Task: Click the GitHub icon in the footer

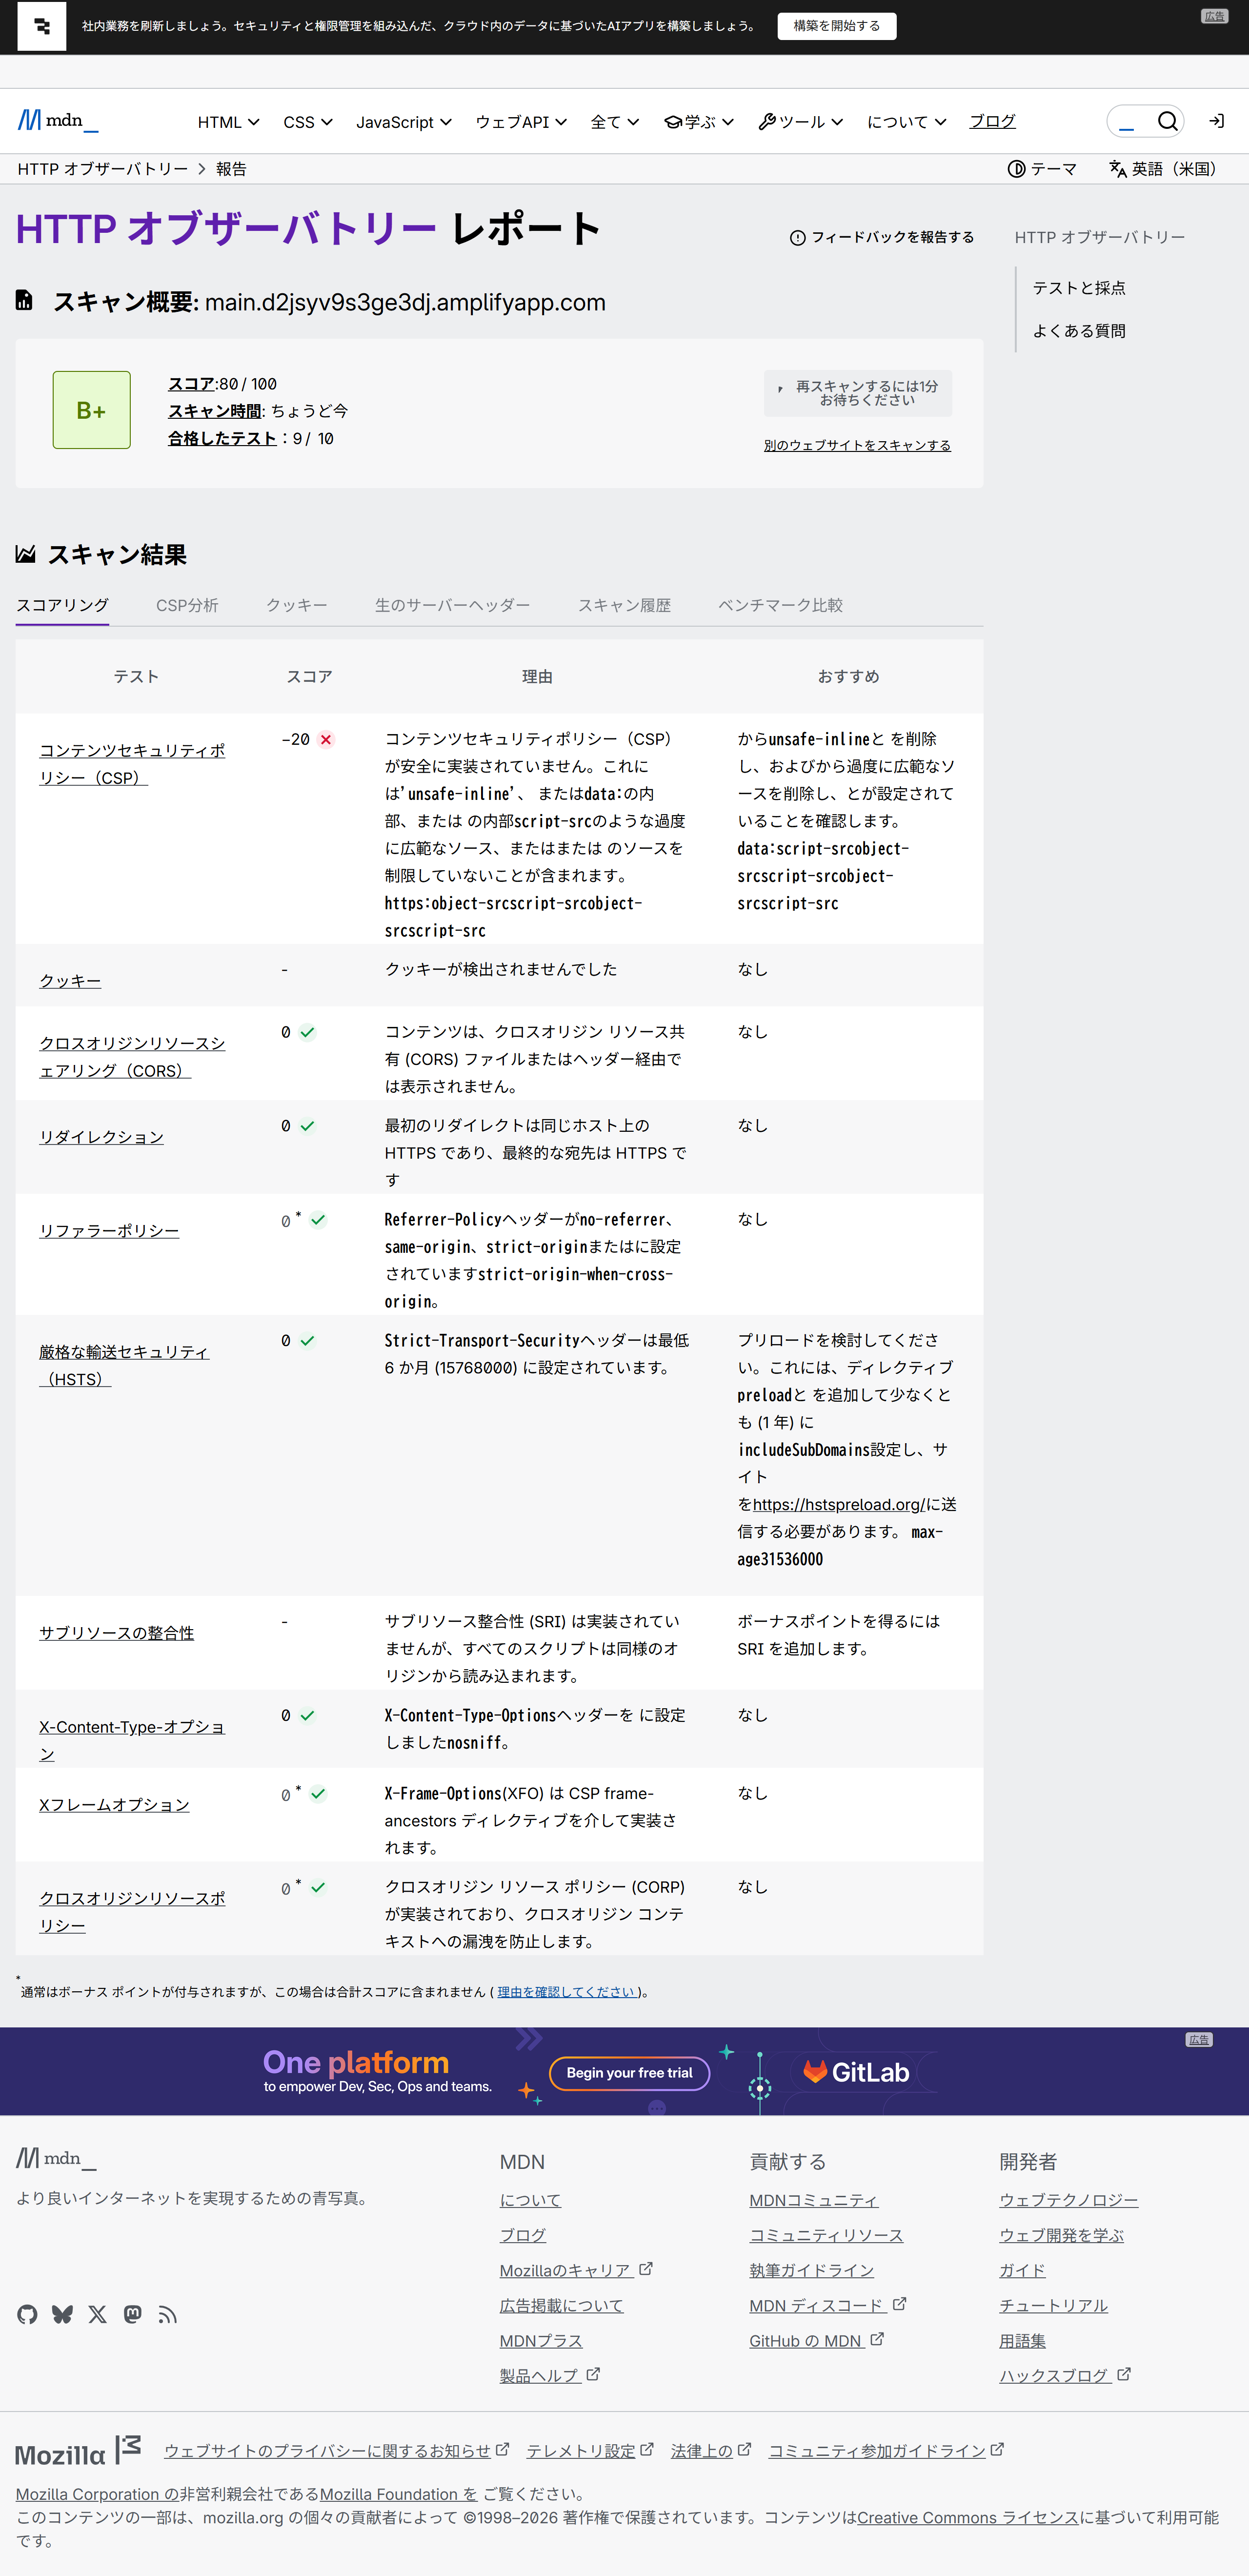Action: 27,2314
